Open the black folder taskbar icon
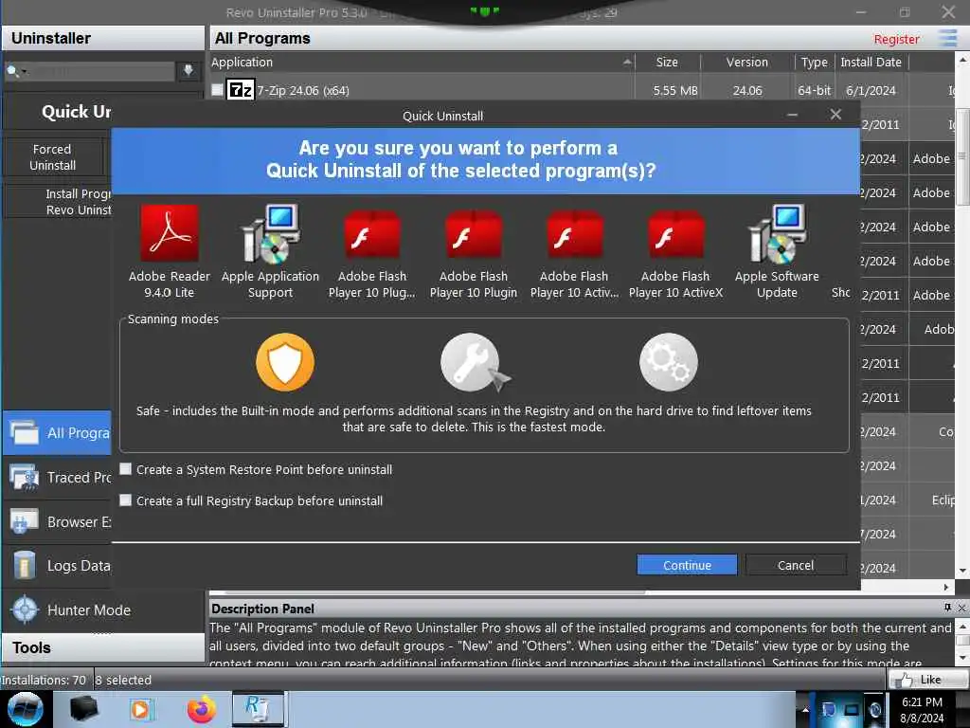The height and width of the screenshot is (728, 970). tap(84, 709)
